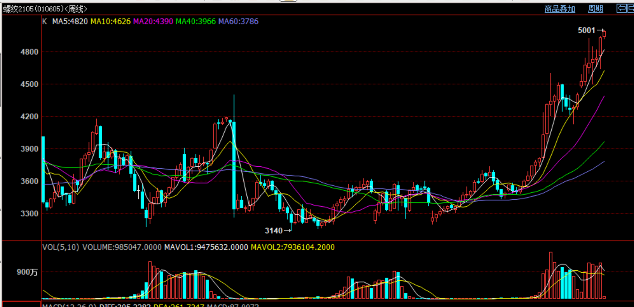The height and width of the screenshot is (307, 634).
Task: Click the 3600 price axis label
Action: pyautogui.click(x=30, y=181)
